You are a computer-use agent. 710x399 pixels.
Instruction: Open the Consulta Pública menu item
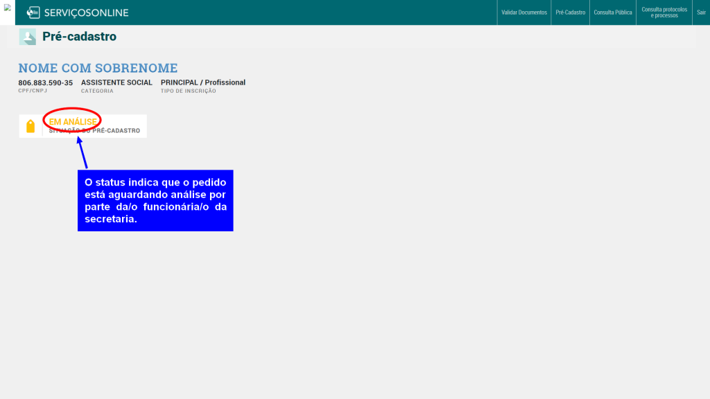point(613,12)
